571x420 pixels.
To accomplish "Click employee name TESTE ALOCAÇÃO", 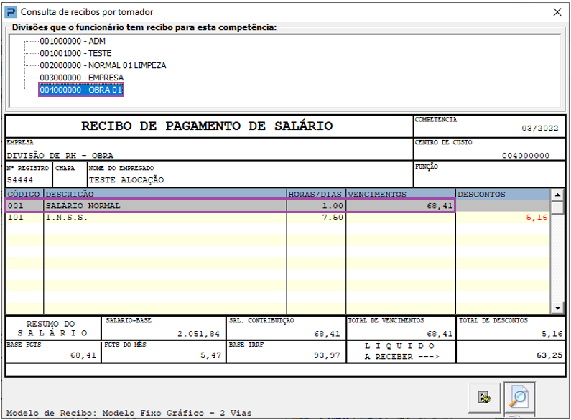I will coord(126,179).
